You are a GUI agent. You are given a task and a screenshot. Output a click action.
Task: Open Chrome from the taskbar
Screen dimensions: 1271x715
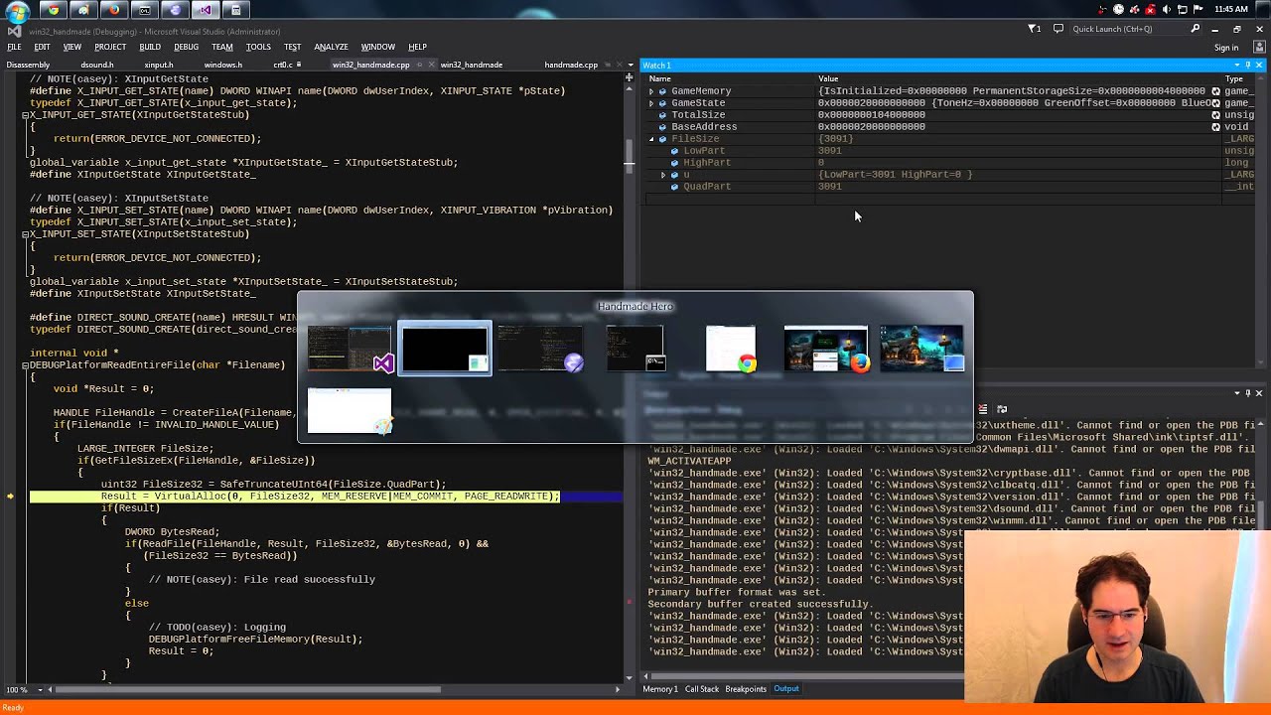[53, 10]
